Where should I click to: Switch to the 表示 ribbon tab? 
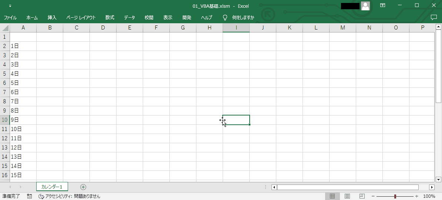[x=168, y=17]
